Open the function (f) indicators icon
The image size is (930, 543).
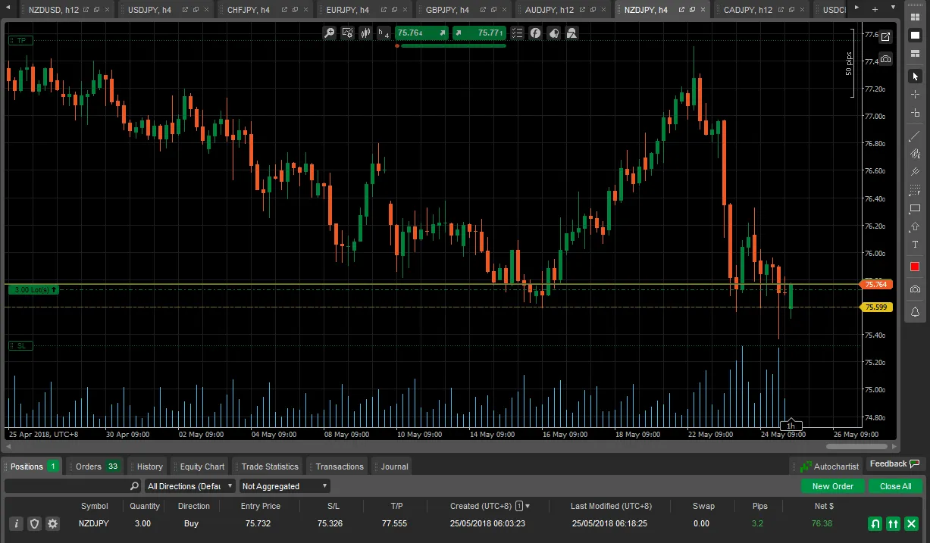tap(535, 33)
